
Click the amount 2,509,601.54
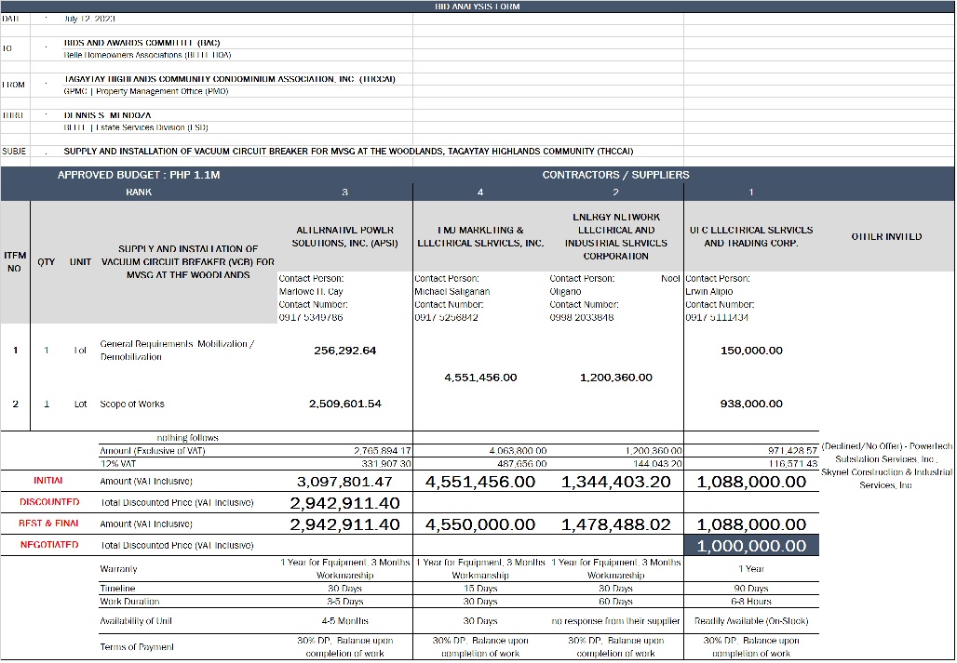click(344, 404)
